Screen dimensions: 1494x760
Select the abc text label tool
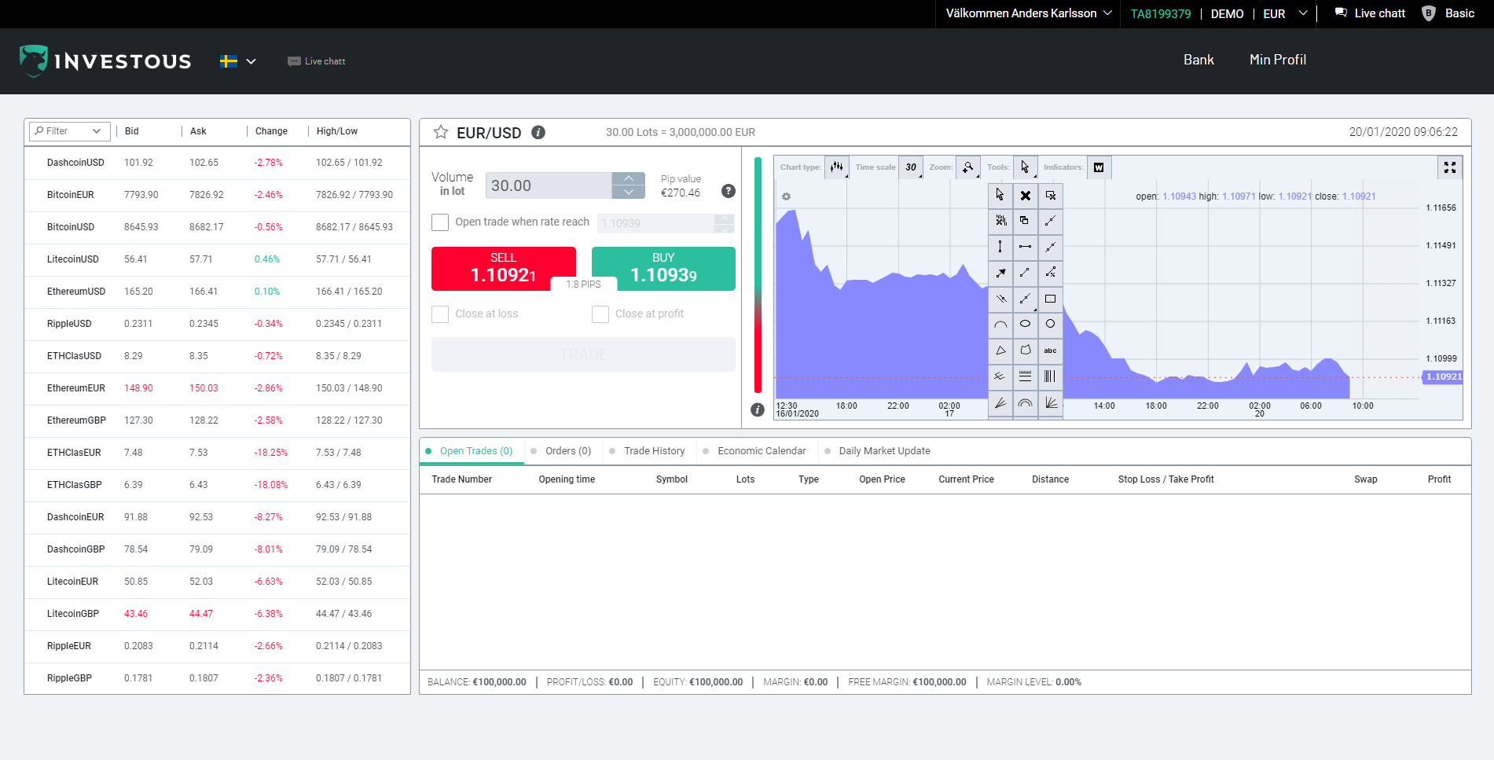coord(1050,351)
